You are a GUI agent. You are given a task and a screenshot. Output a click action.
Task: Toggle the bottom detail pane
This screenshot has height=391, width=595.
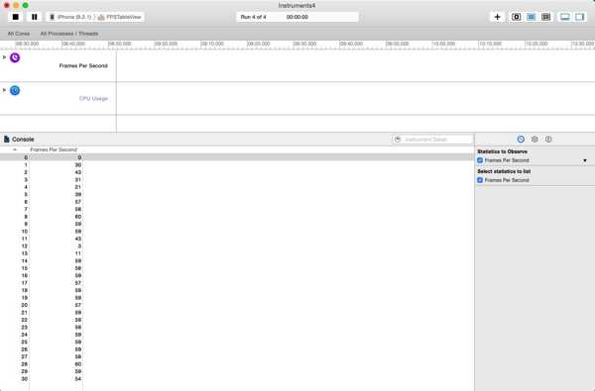click(x=565, y=17)
